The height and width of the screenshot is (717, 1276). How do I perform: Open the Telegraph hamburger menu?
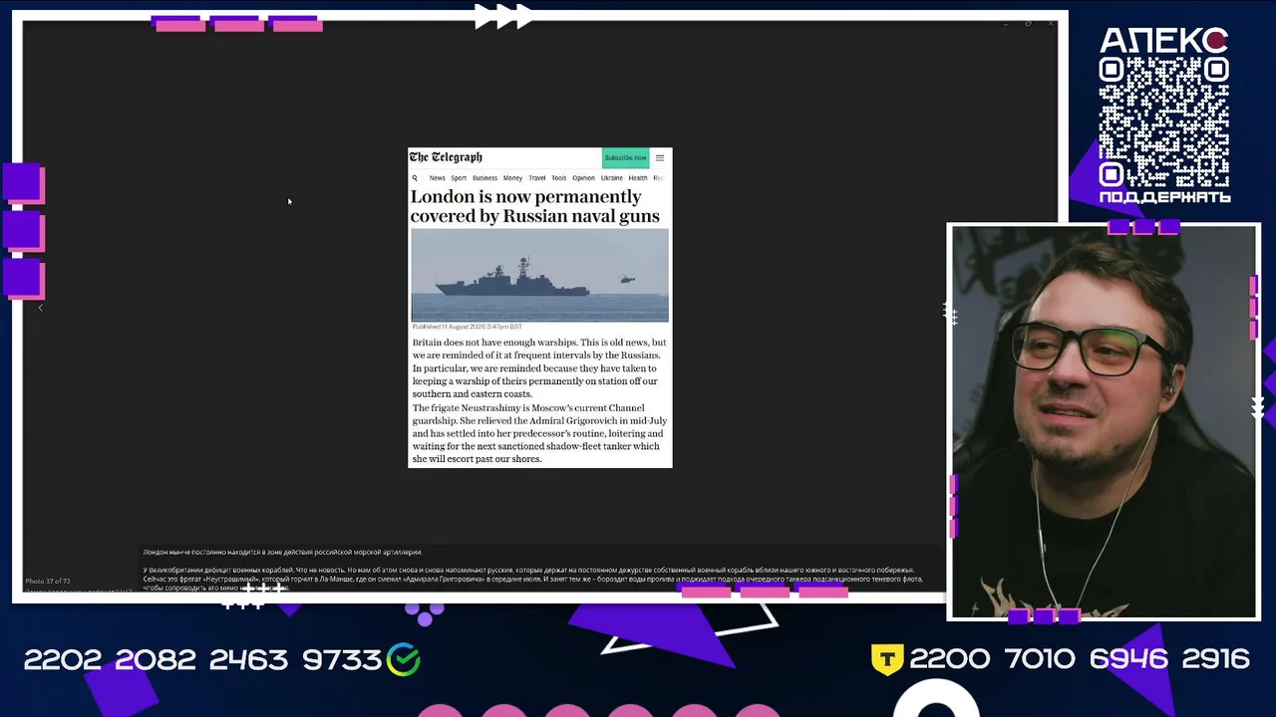pos(660,157)
